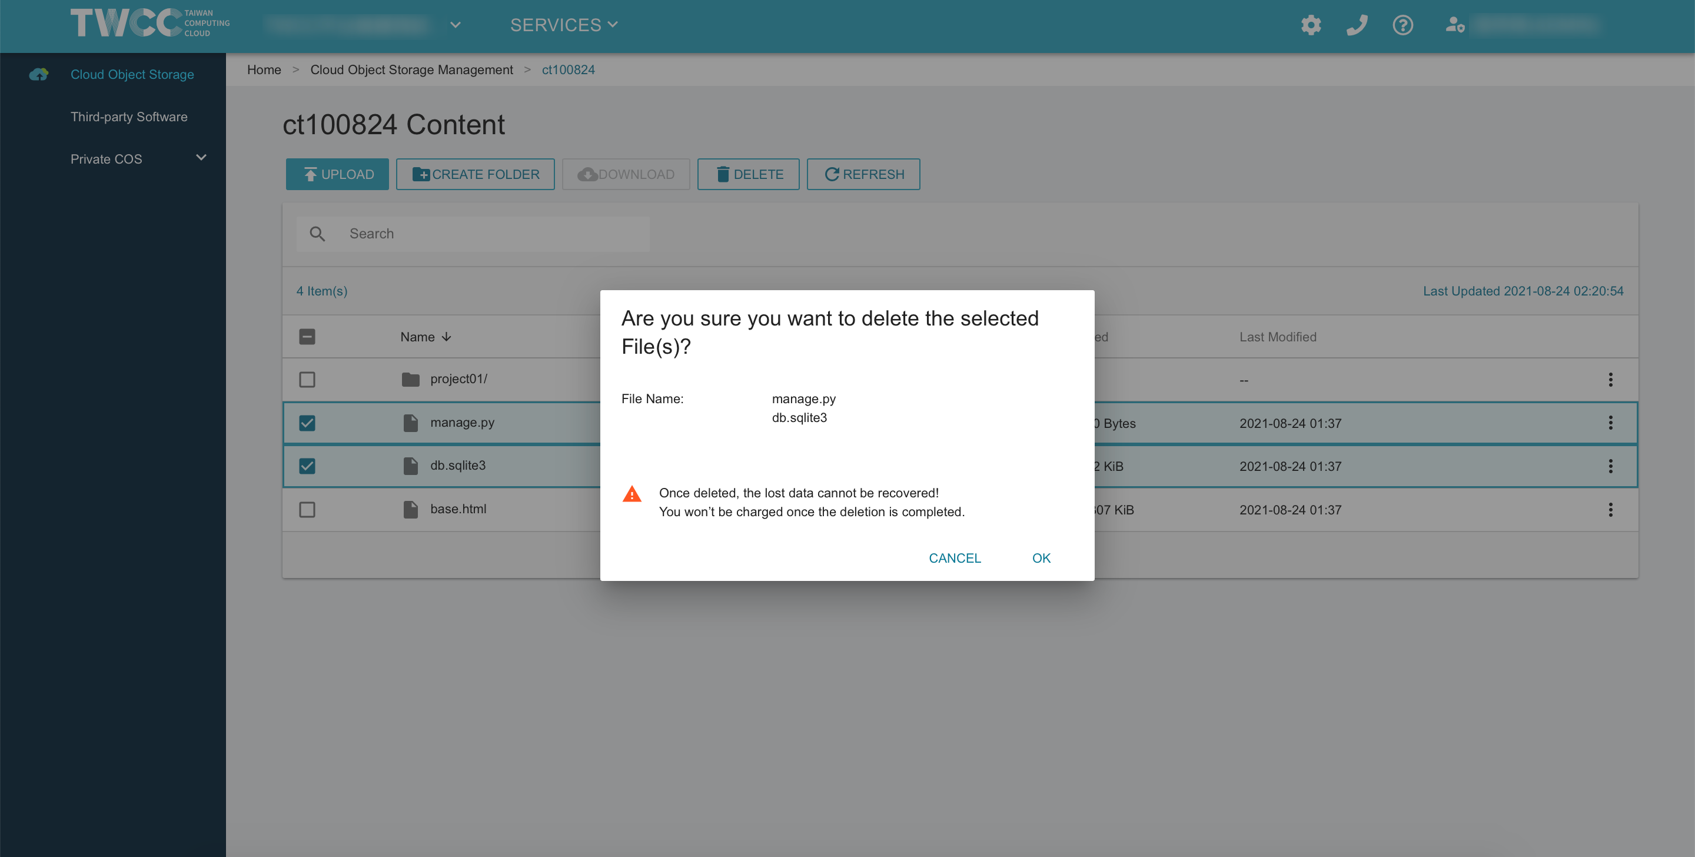Click the help question mark icon
Screen dimensions: 1695x857
click(x=1403, y=25)
